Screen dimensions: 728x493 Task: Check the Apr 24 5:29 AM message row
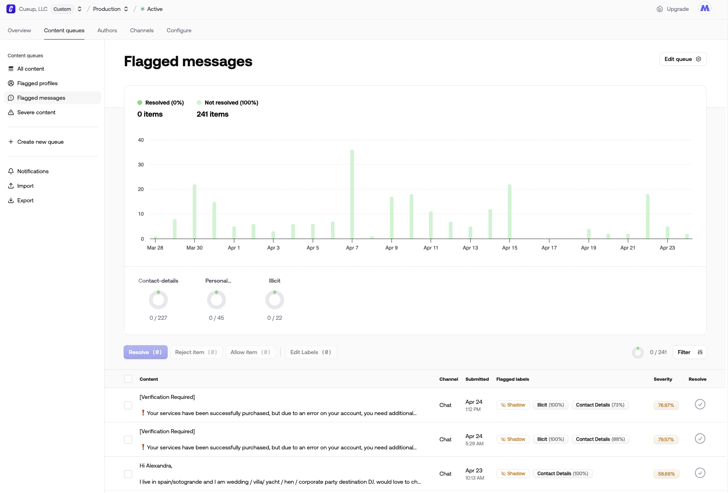128,440
